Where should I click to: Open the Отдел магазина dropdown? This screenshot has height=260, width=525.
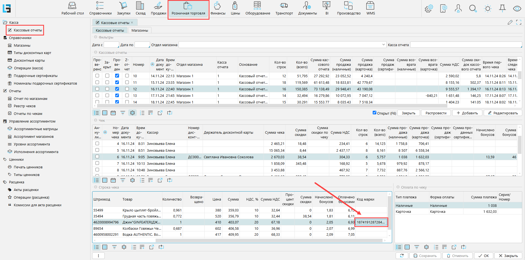(383, 45)
